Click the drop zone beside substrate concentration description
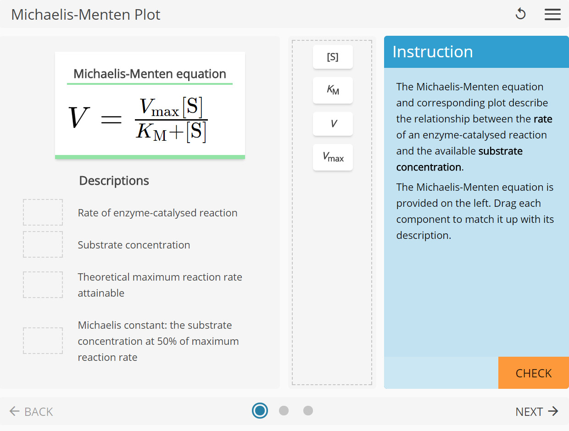The width and height of the screenshot is (569, 431). [43, 244]
